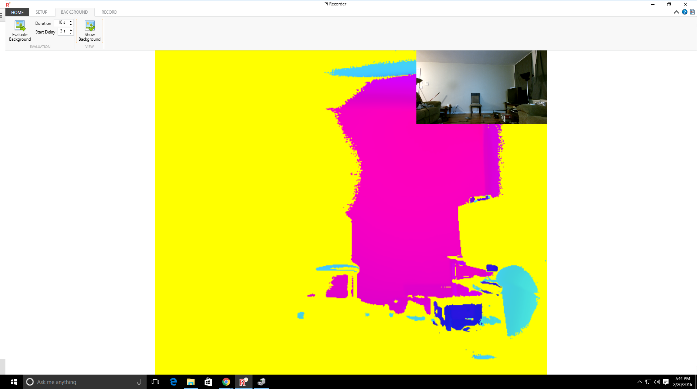Click the Evaluate Background button
This screenshot has height=389, width=697.
[20, 31]
